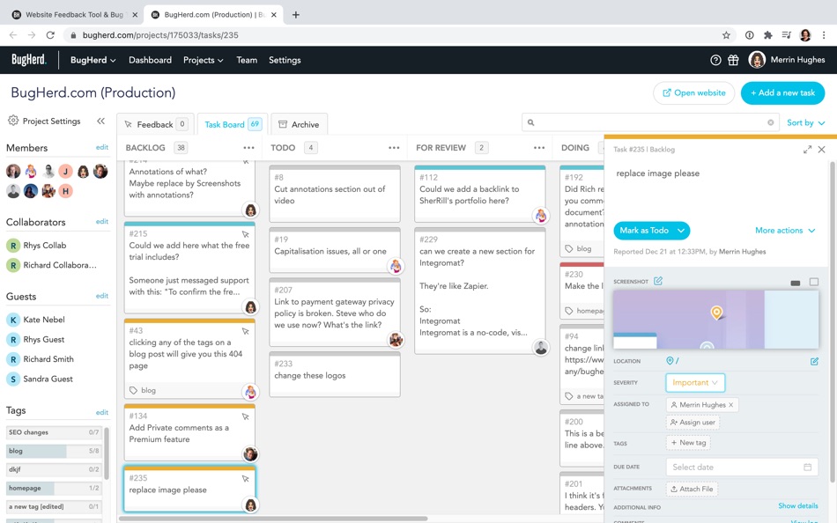Open TODO column three-dot menu

pyautogui.click(x=394, y=148)
